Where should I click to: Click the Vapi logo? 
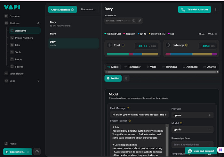coord(12,7)
